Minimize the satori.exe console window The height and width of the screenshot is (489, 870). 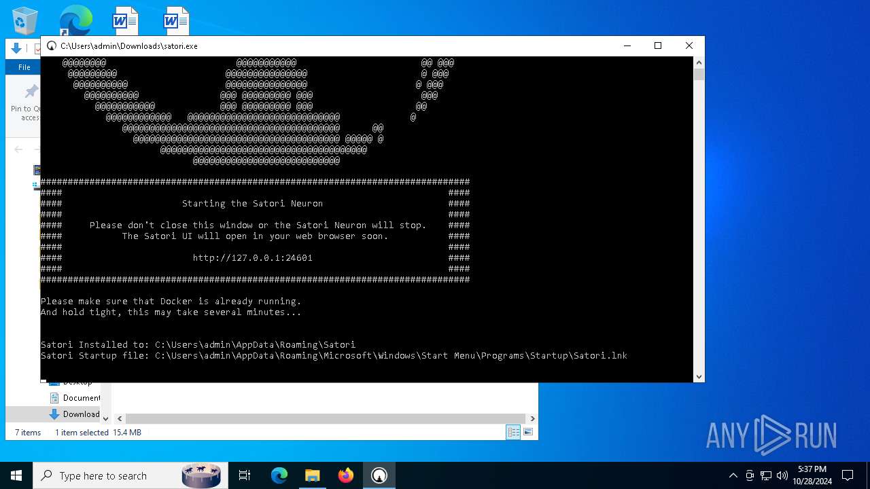coord(627,46)
